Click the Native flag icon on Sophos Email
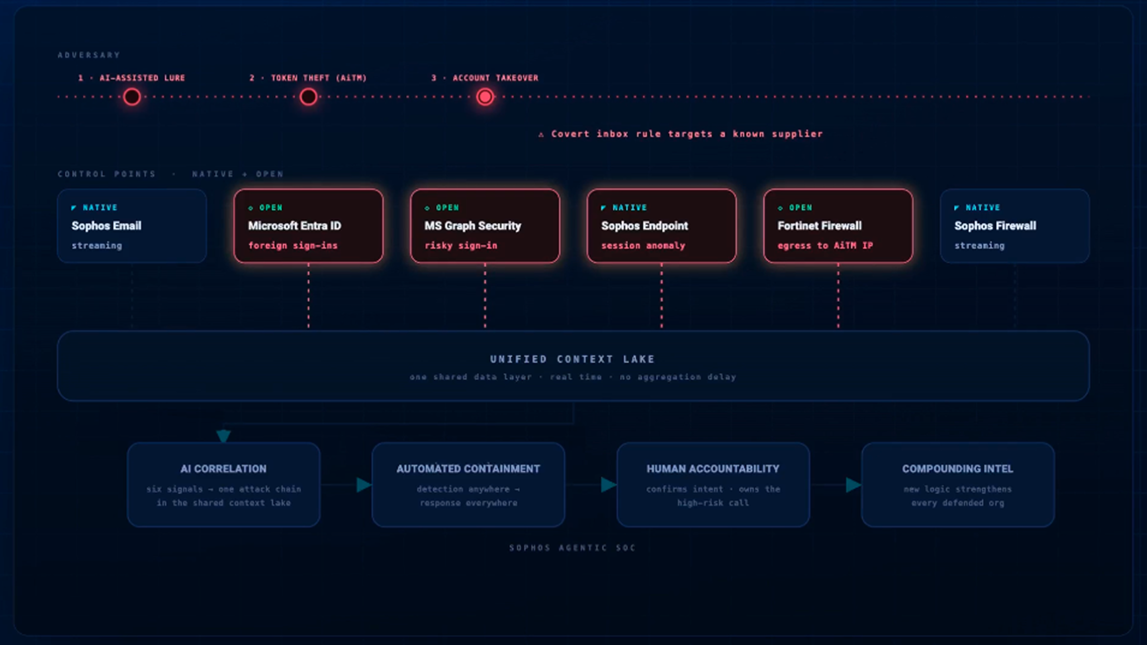The image size is (1147, 645). click(74, 208)
